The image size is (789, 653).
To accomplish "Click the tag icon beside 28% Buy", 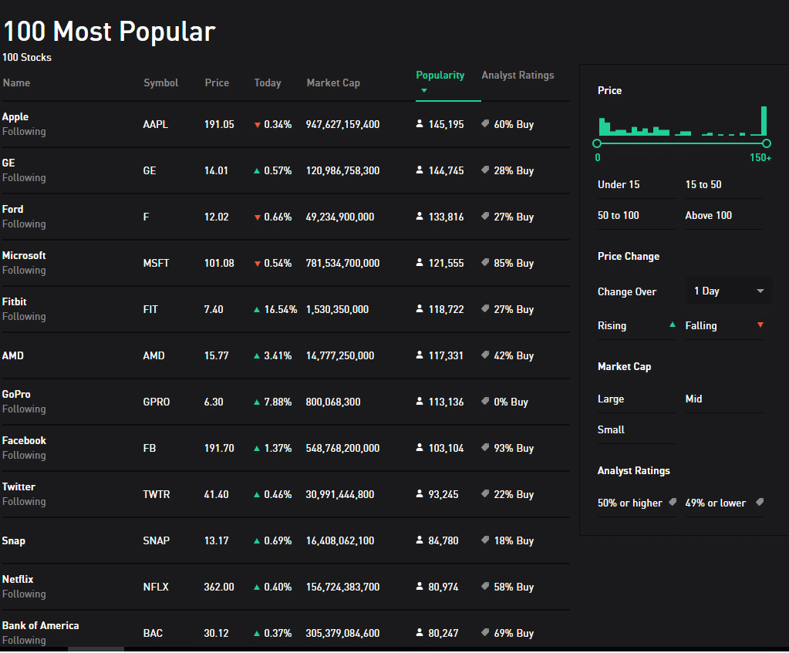I will point(485,170).
